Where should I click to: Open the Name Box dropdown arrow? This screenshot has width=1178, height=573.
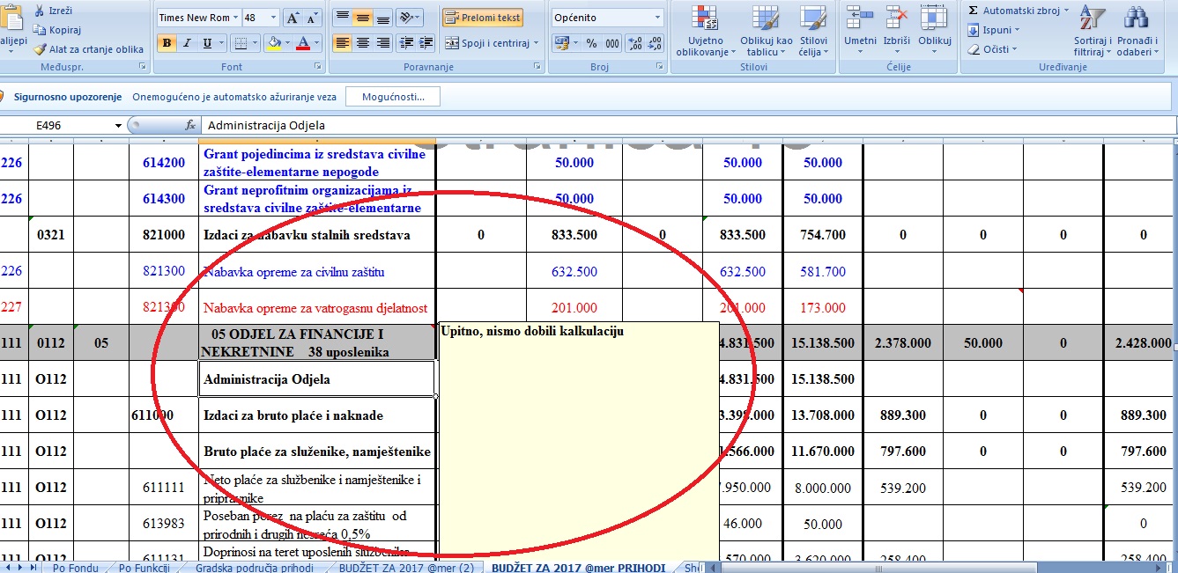119,126
